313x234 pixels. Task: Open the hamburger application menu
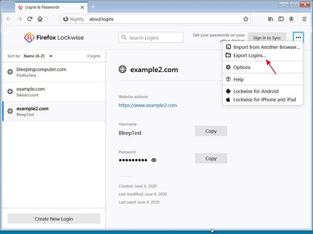(x=304, y=19)
